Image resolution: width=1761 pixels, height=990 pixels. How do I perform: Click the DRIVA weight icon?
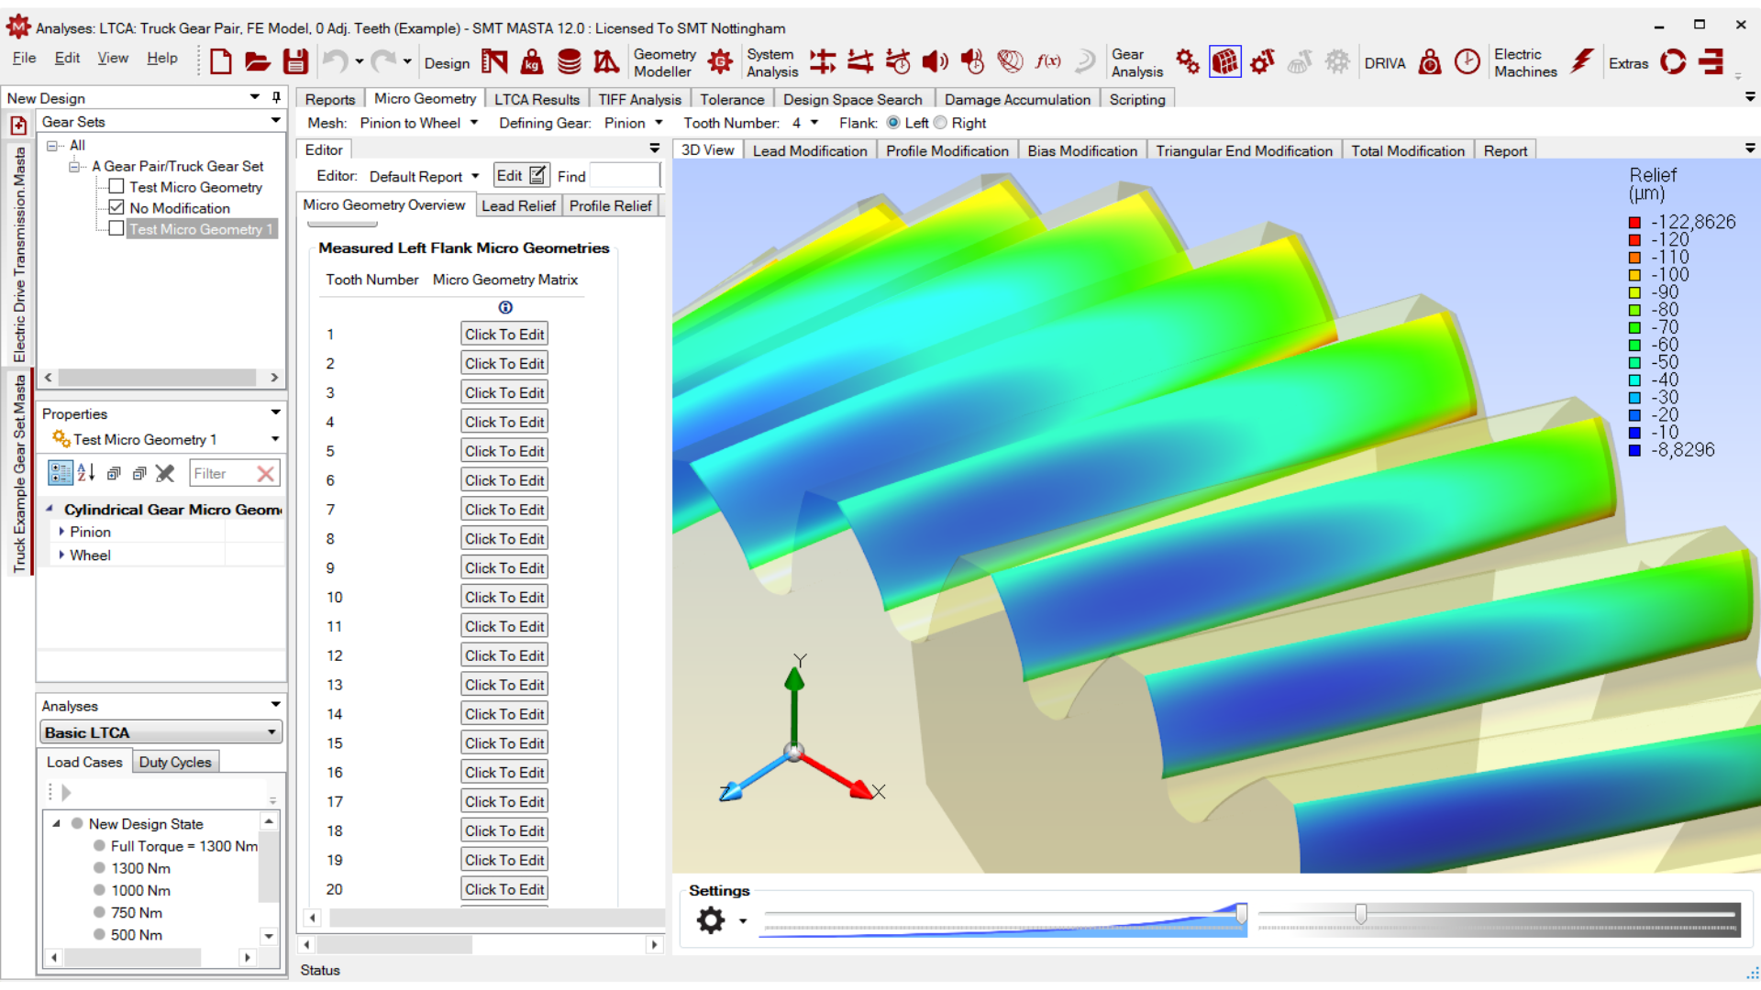tap(1430, 62)
